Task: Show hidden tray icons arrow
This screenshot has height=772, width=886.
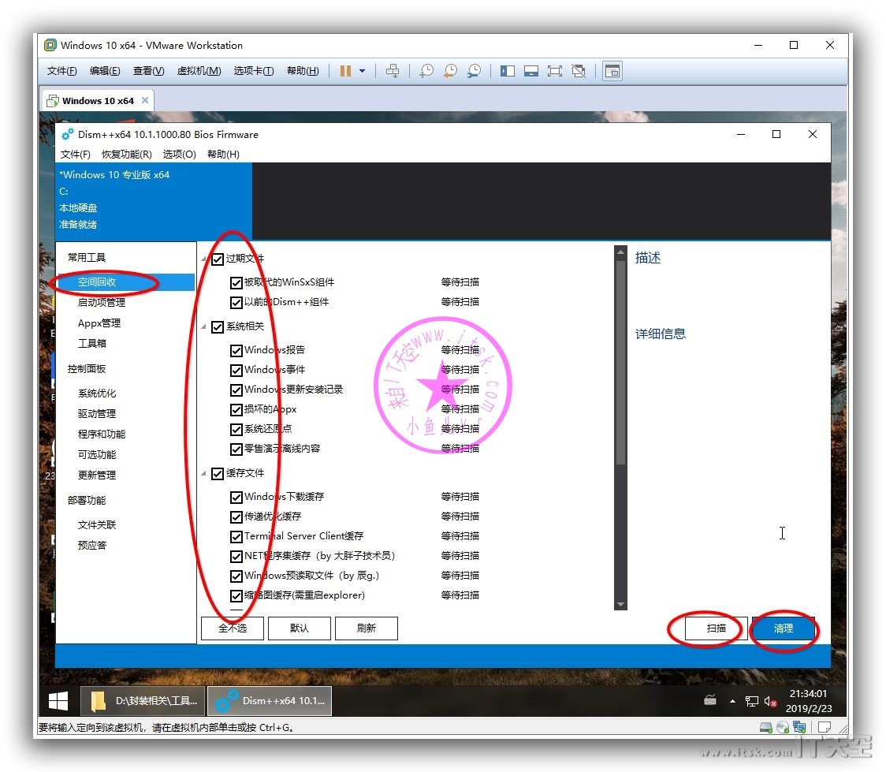Action: pyautogui.click(x=732, y=701)
